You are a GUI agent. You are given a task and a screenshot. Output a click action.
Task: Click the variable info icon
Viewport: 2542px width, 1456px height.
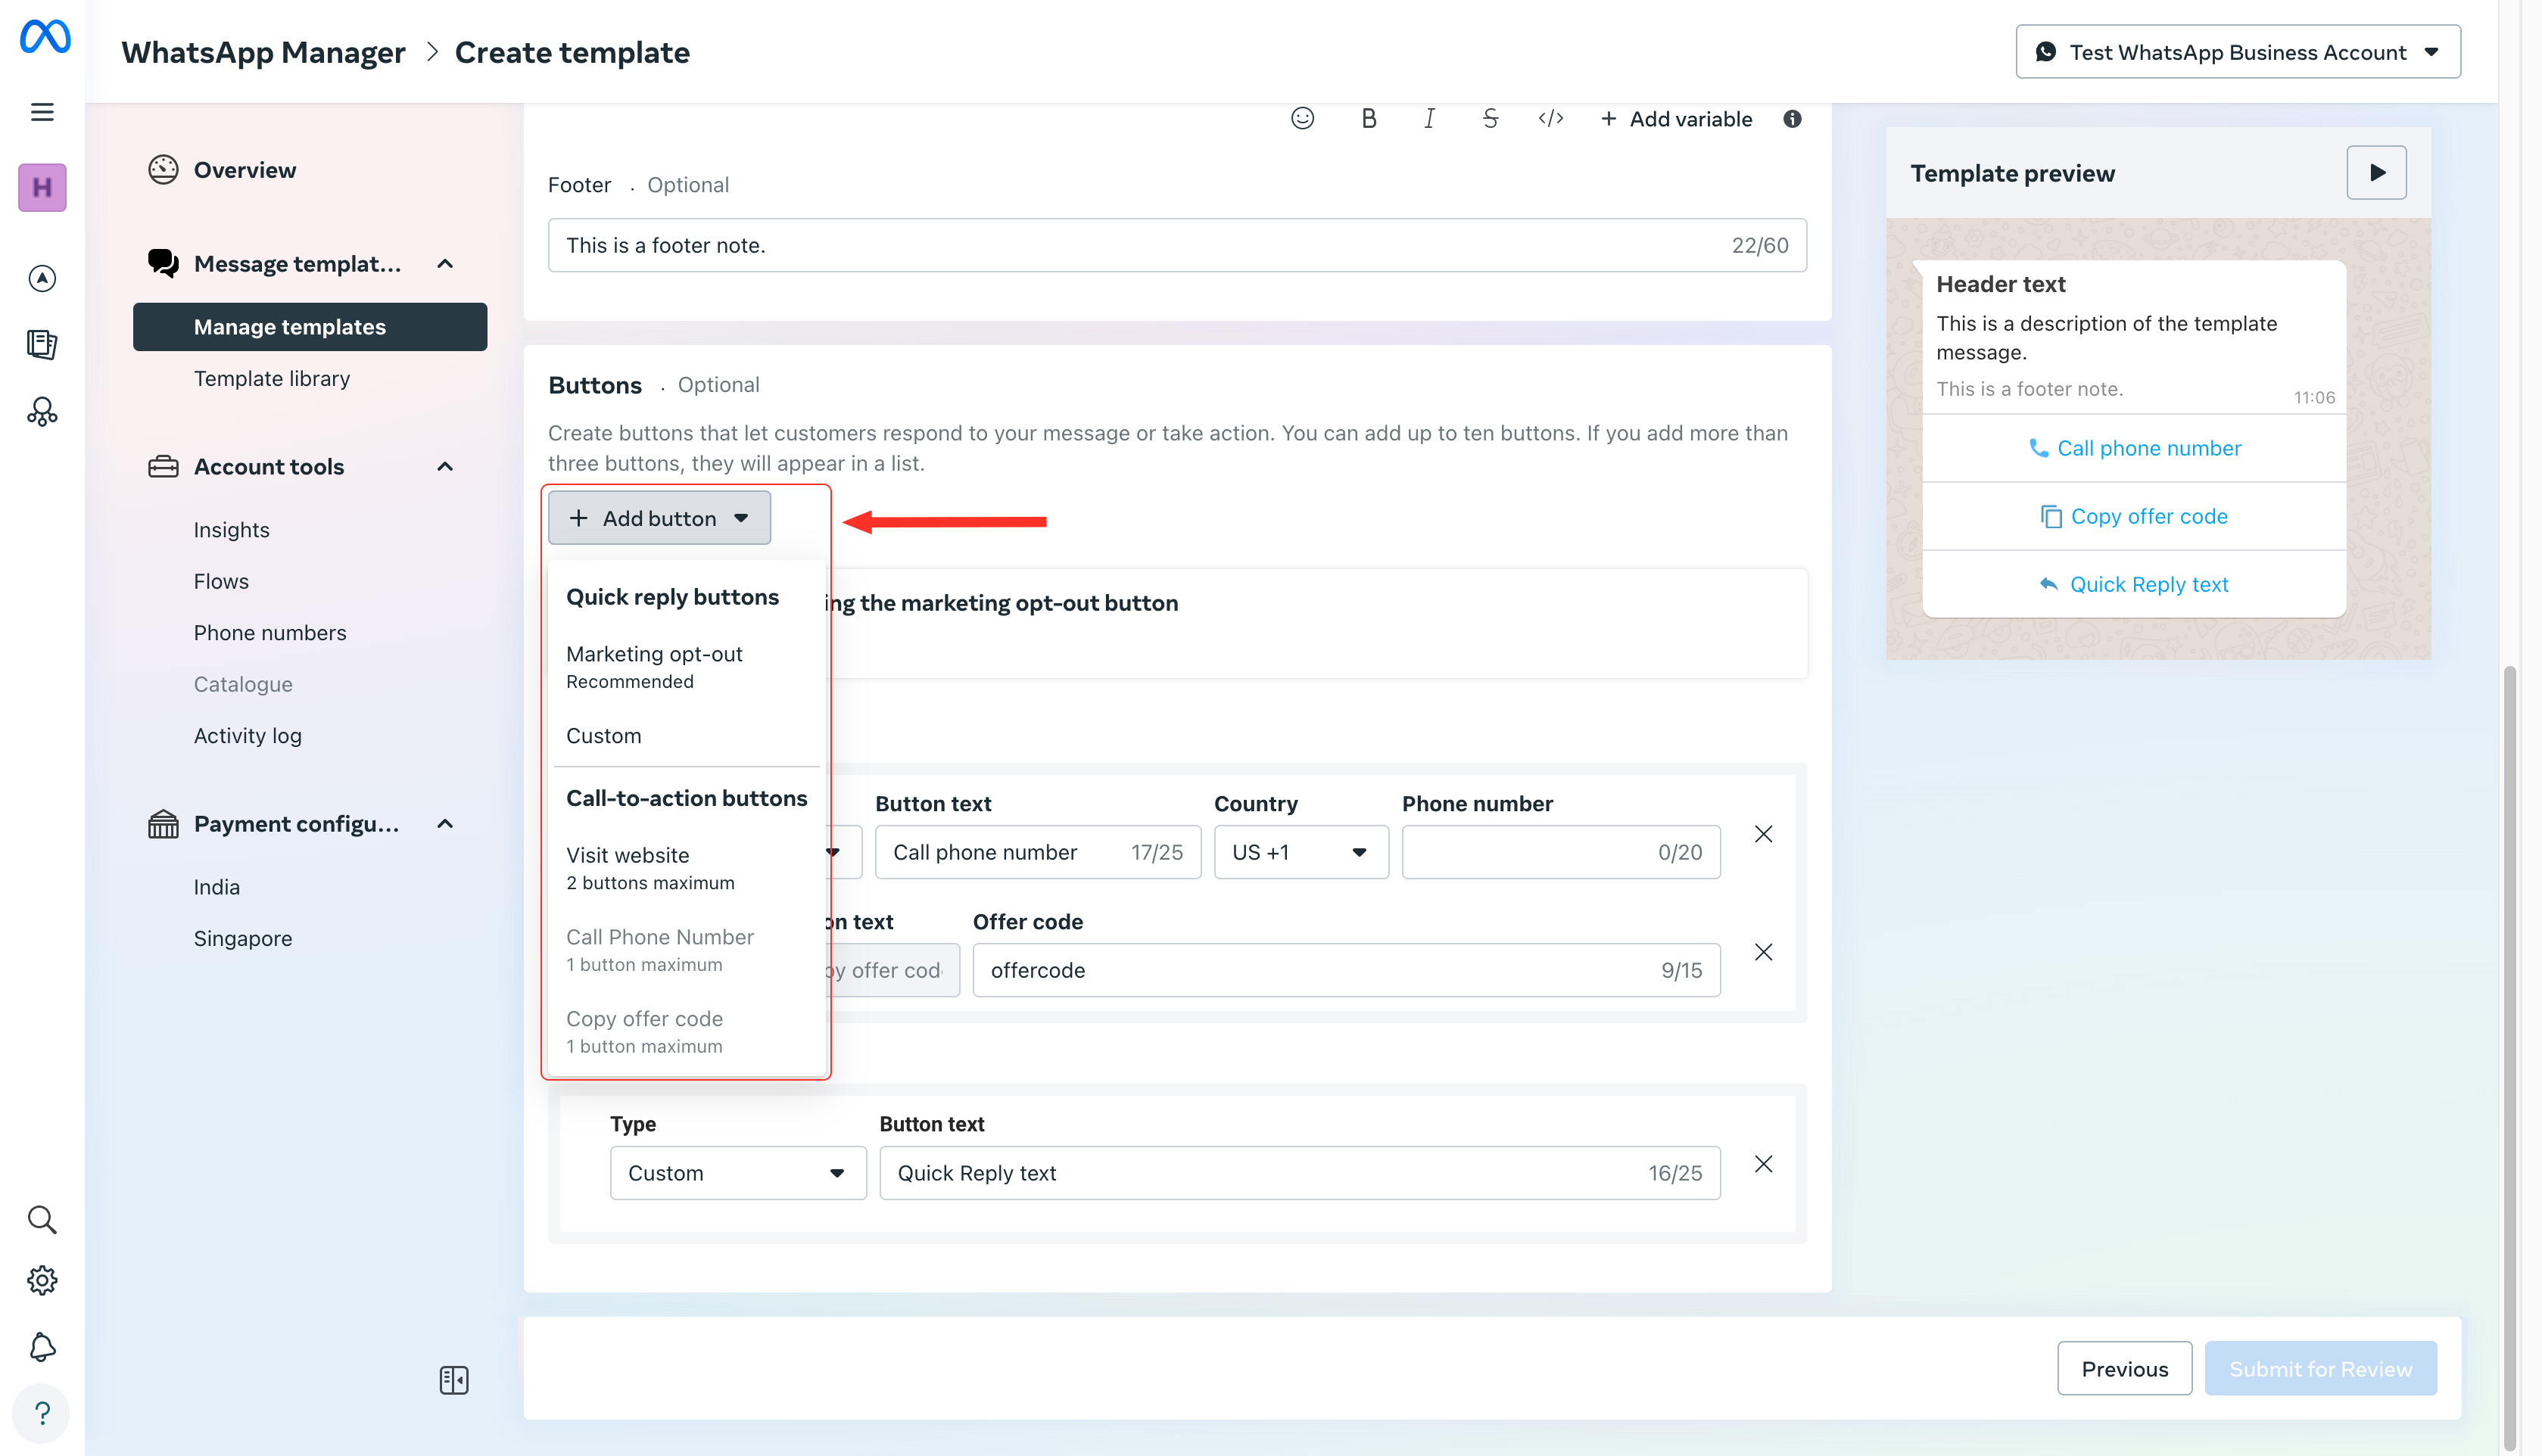(1792, 119)
